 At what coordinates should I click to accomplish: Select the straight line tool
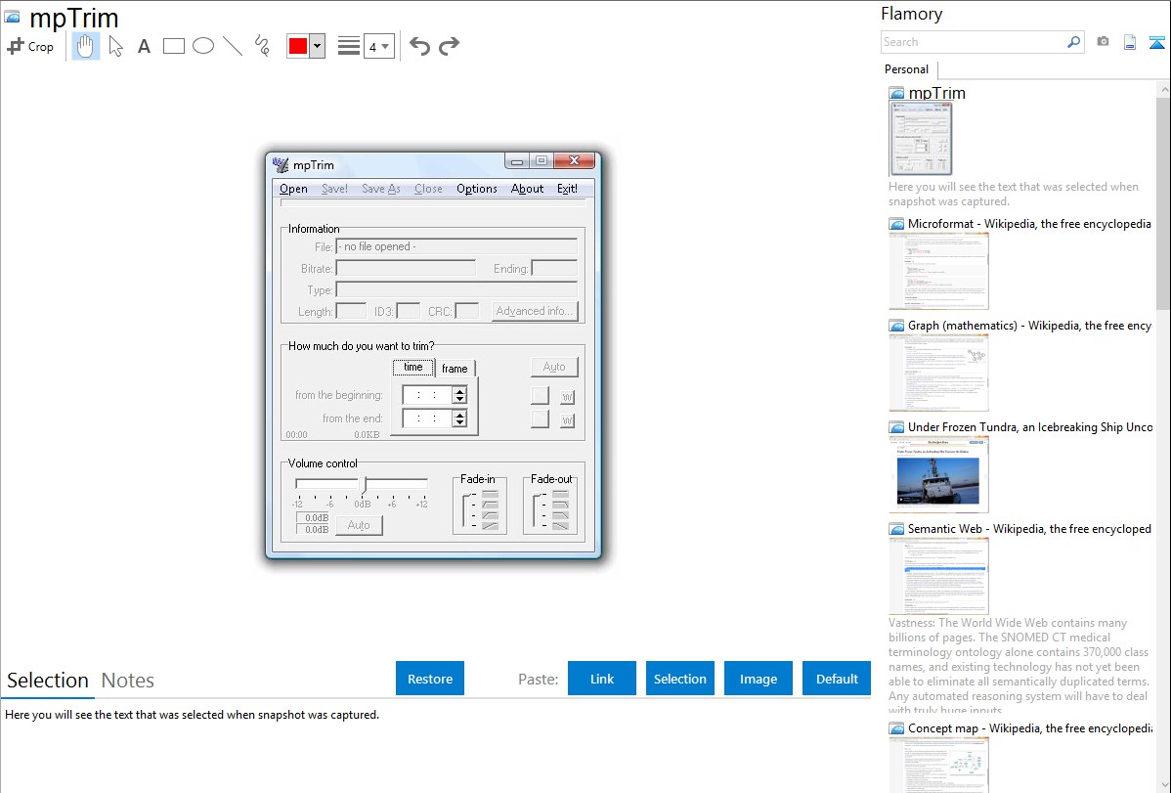[233, 46]
